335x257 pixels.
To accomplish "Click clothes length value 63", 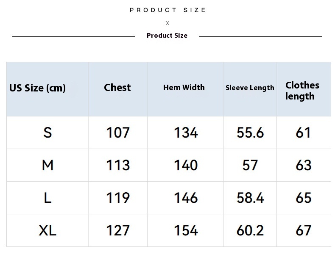I will pos(304,165).
